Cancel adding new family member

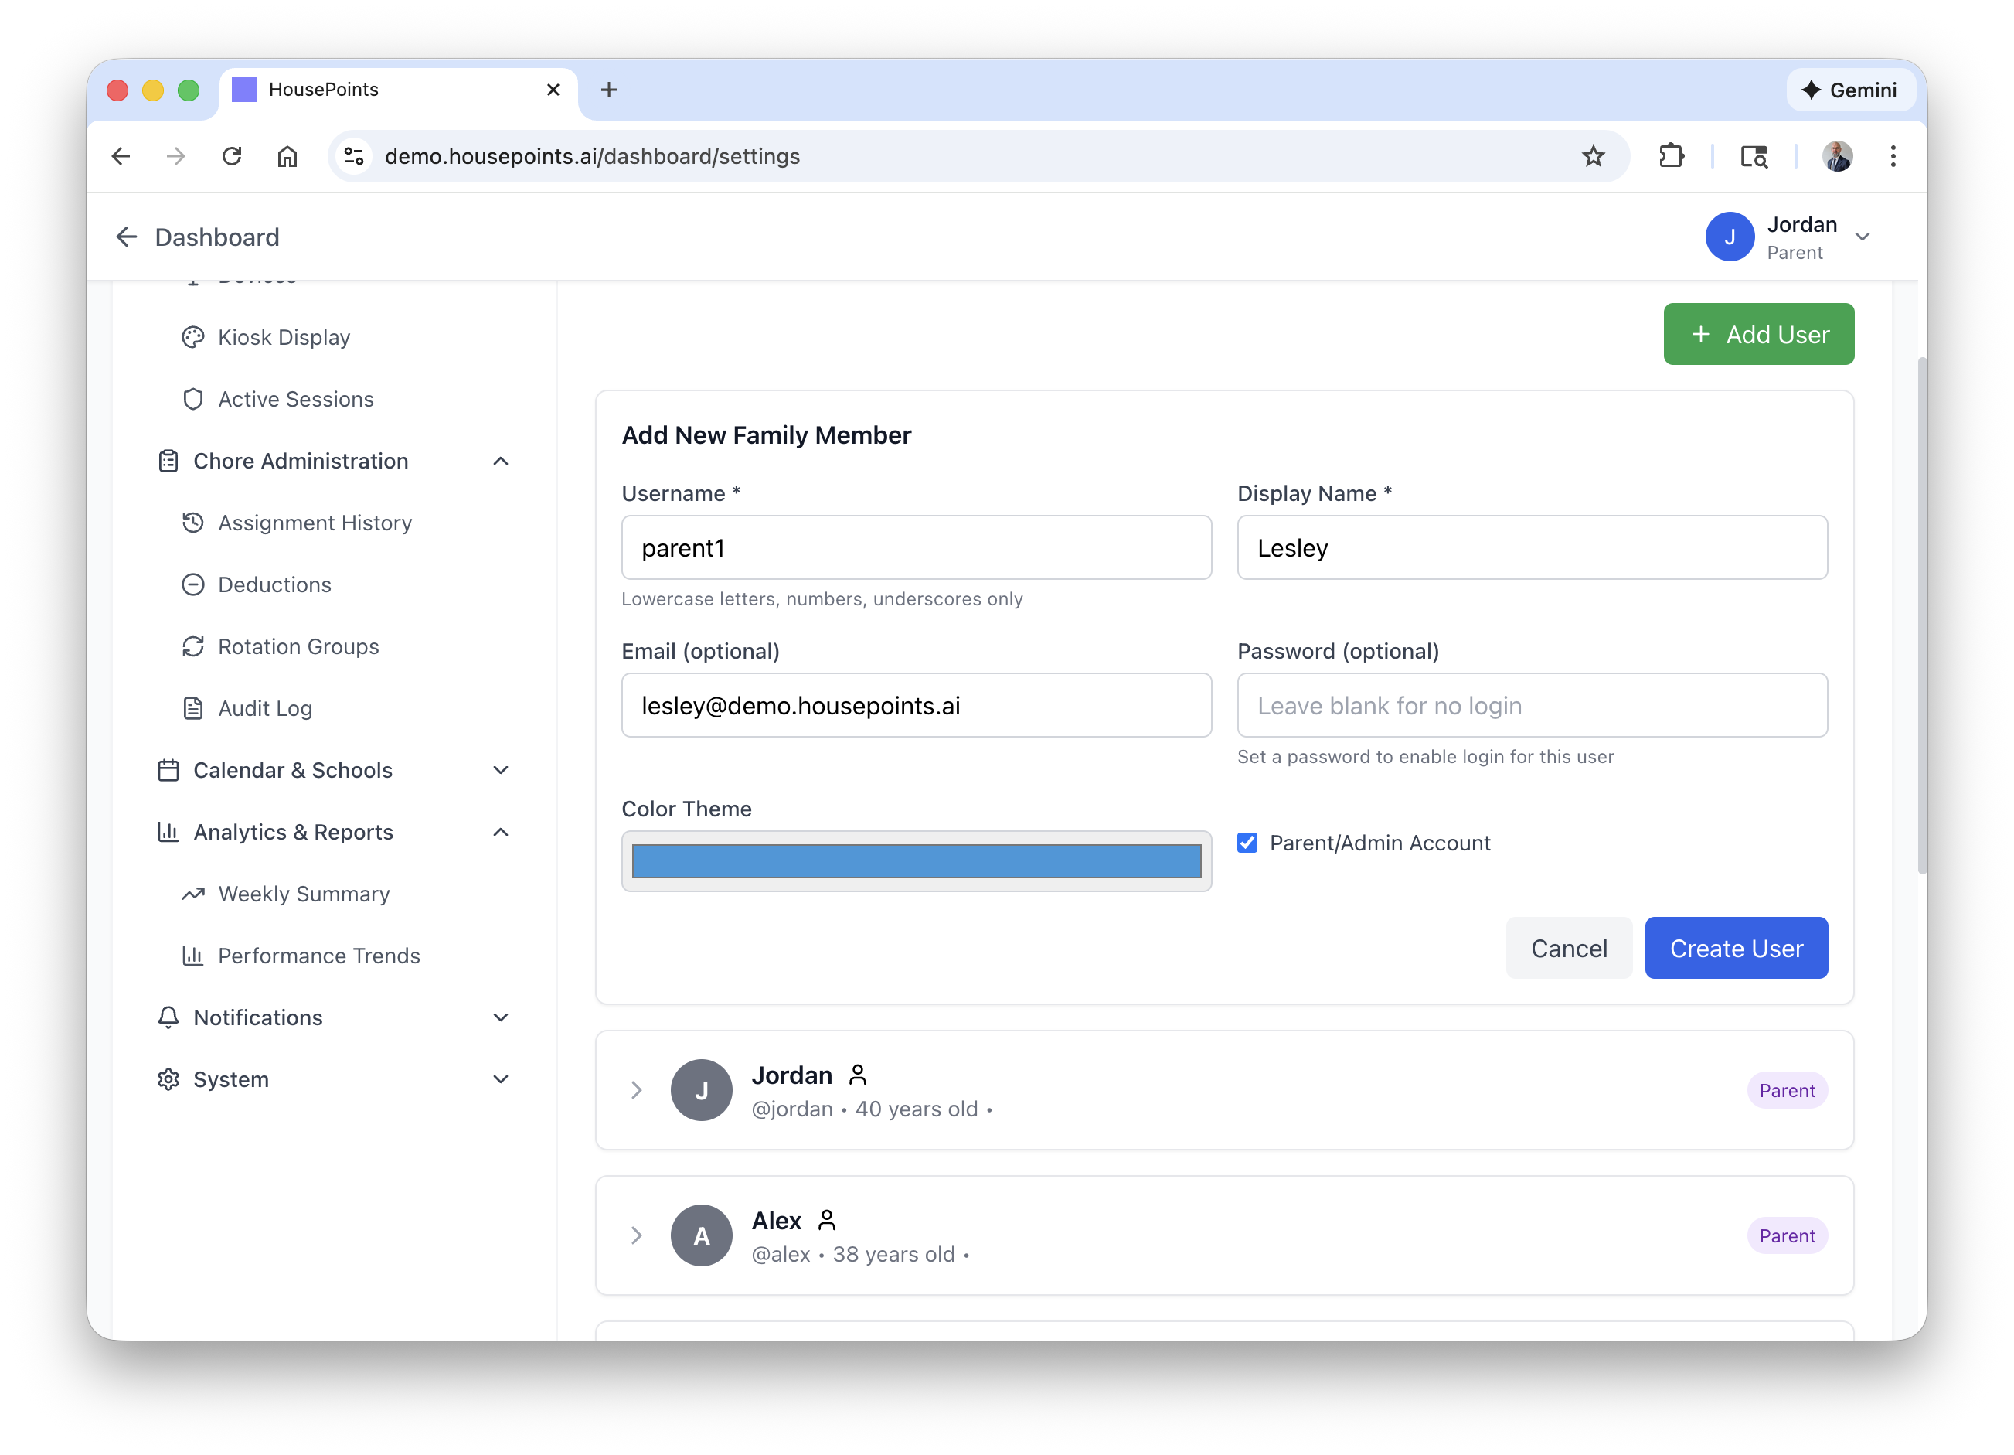pyautogui.click(x=1569, y=949)
